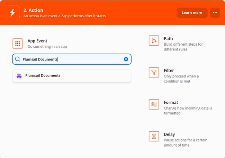Viewport: 225px width, 158px height.
Task: Clear the search field with the X
Action: coord(126,59)
